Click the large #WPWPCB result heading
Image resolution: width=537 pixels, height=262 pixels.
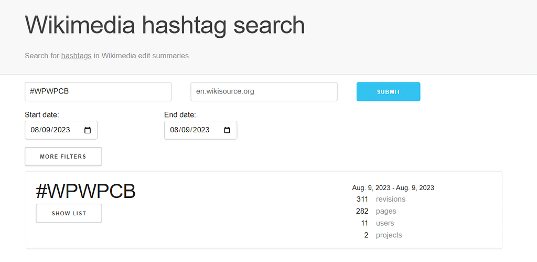85,191
